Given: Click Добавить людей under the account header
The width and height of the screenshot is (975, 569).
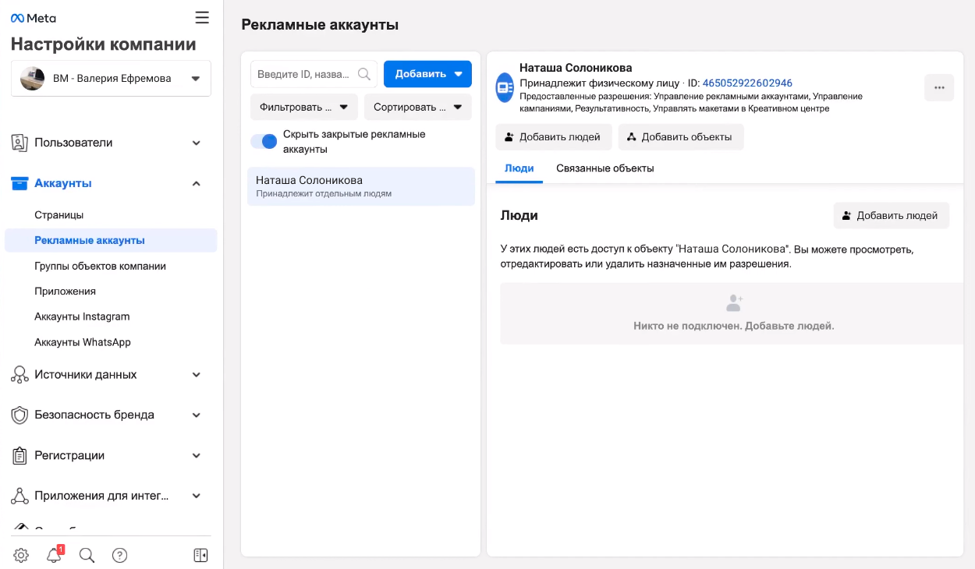Looking at the screenshot, I should pos(553,136).
